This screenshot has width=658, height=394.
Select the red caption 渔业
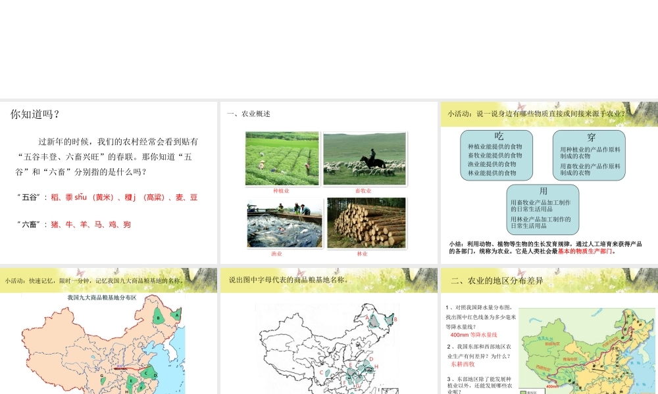[276, 253]
